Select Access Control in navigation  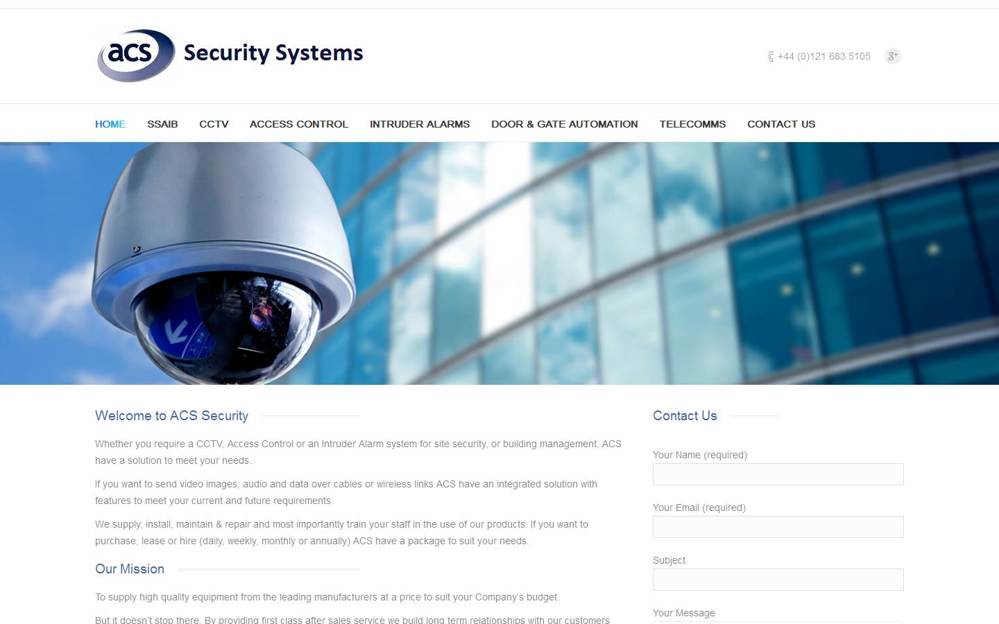coord(299,124)
